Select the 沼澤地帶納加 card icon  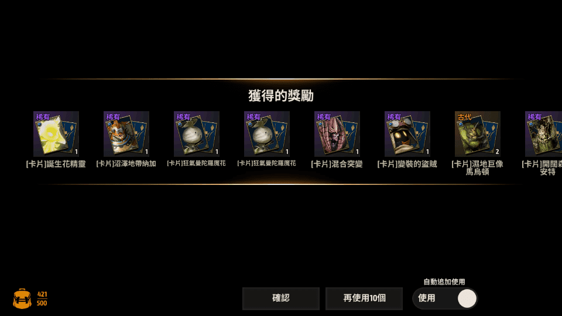point(126,133)
